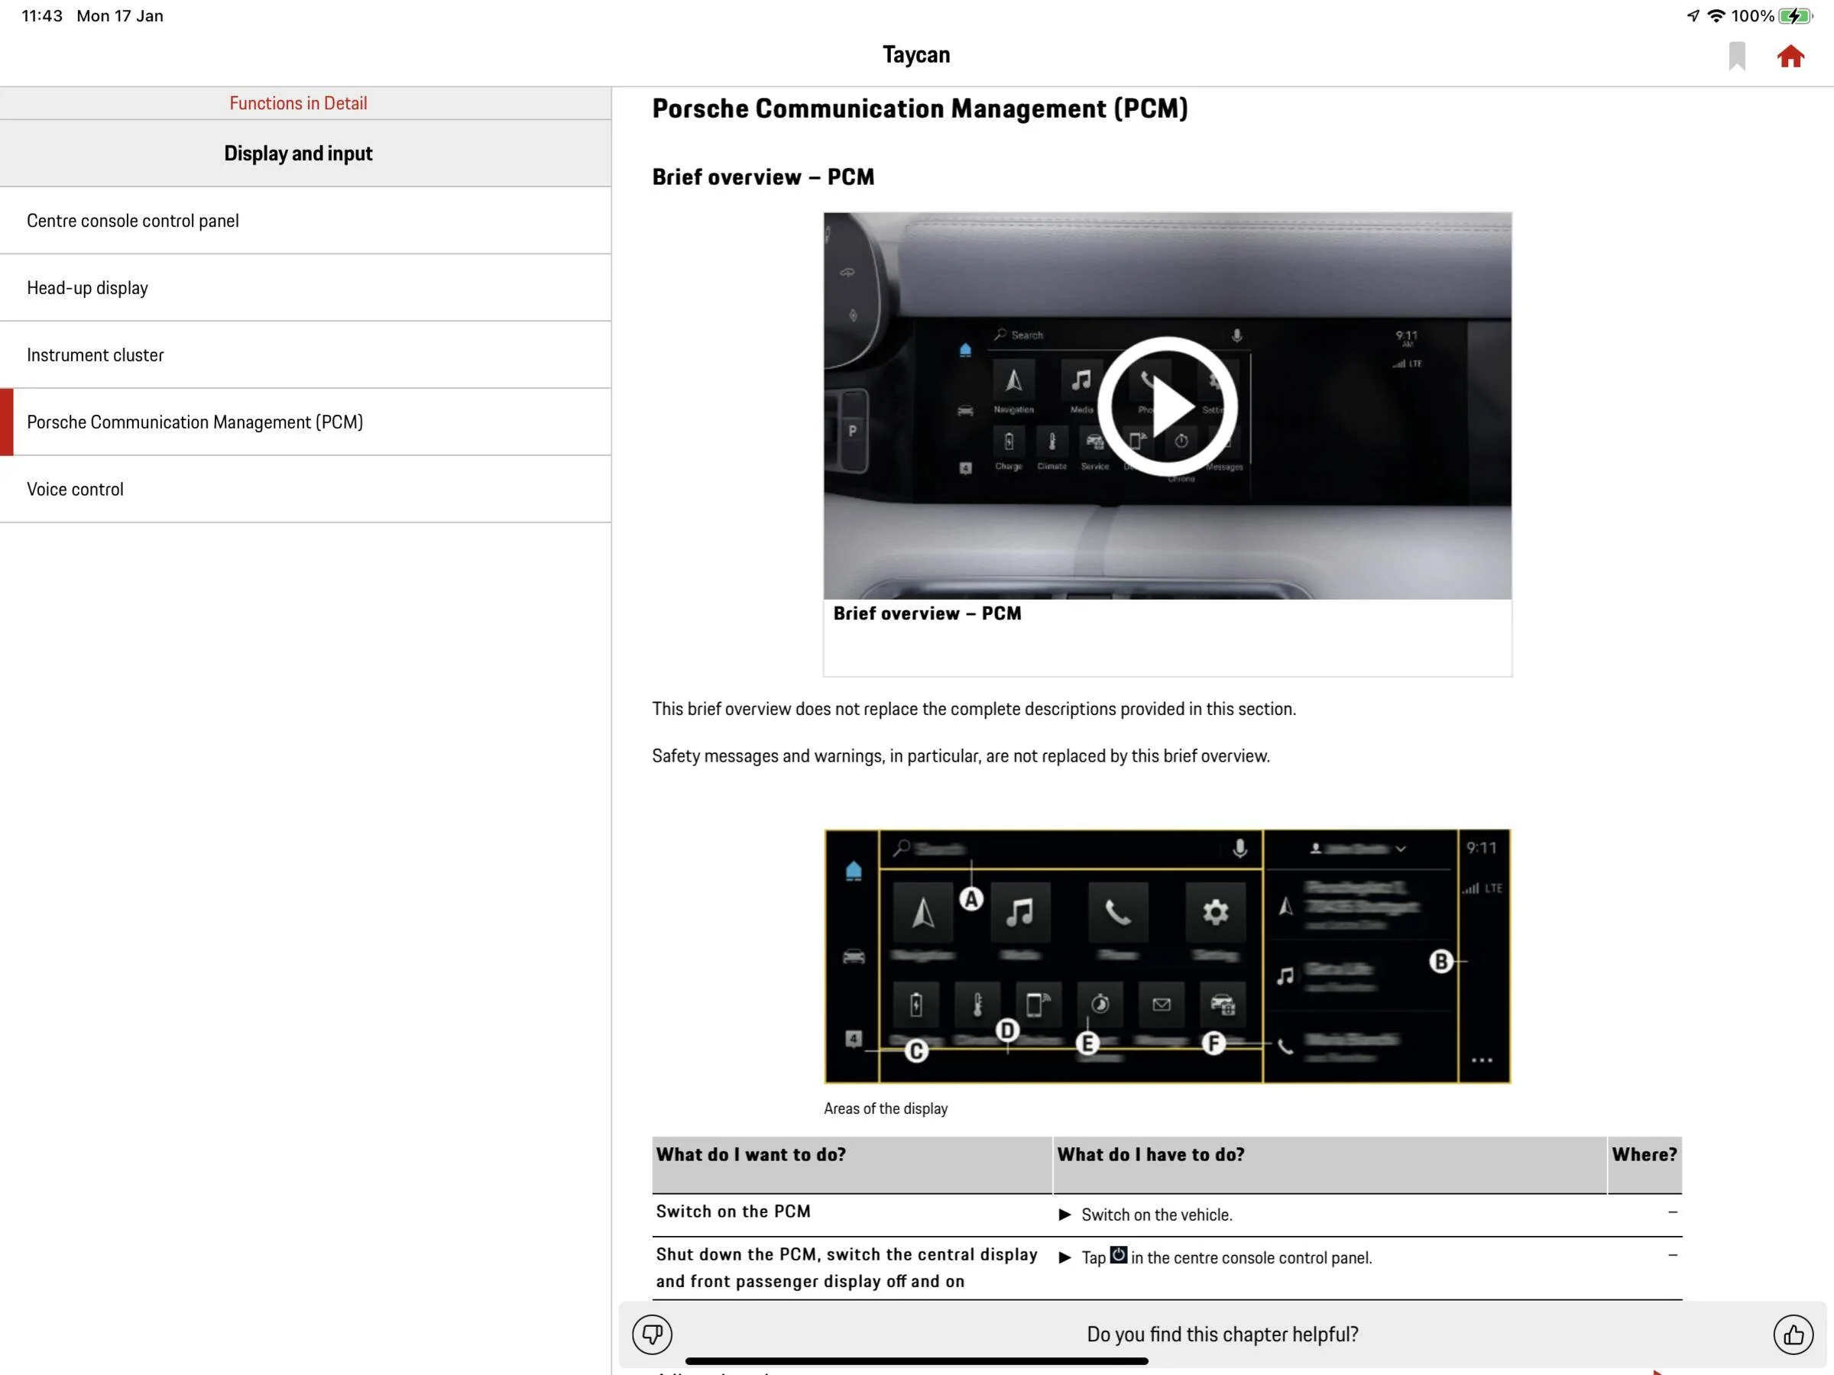The image size is (1834, 1375).
Task: Tap the location arrow status icon
Action: [x=1693, y=16]
